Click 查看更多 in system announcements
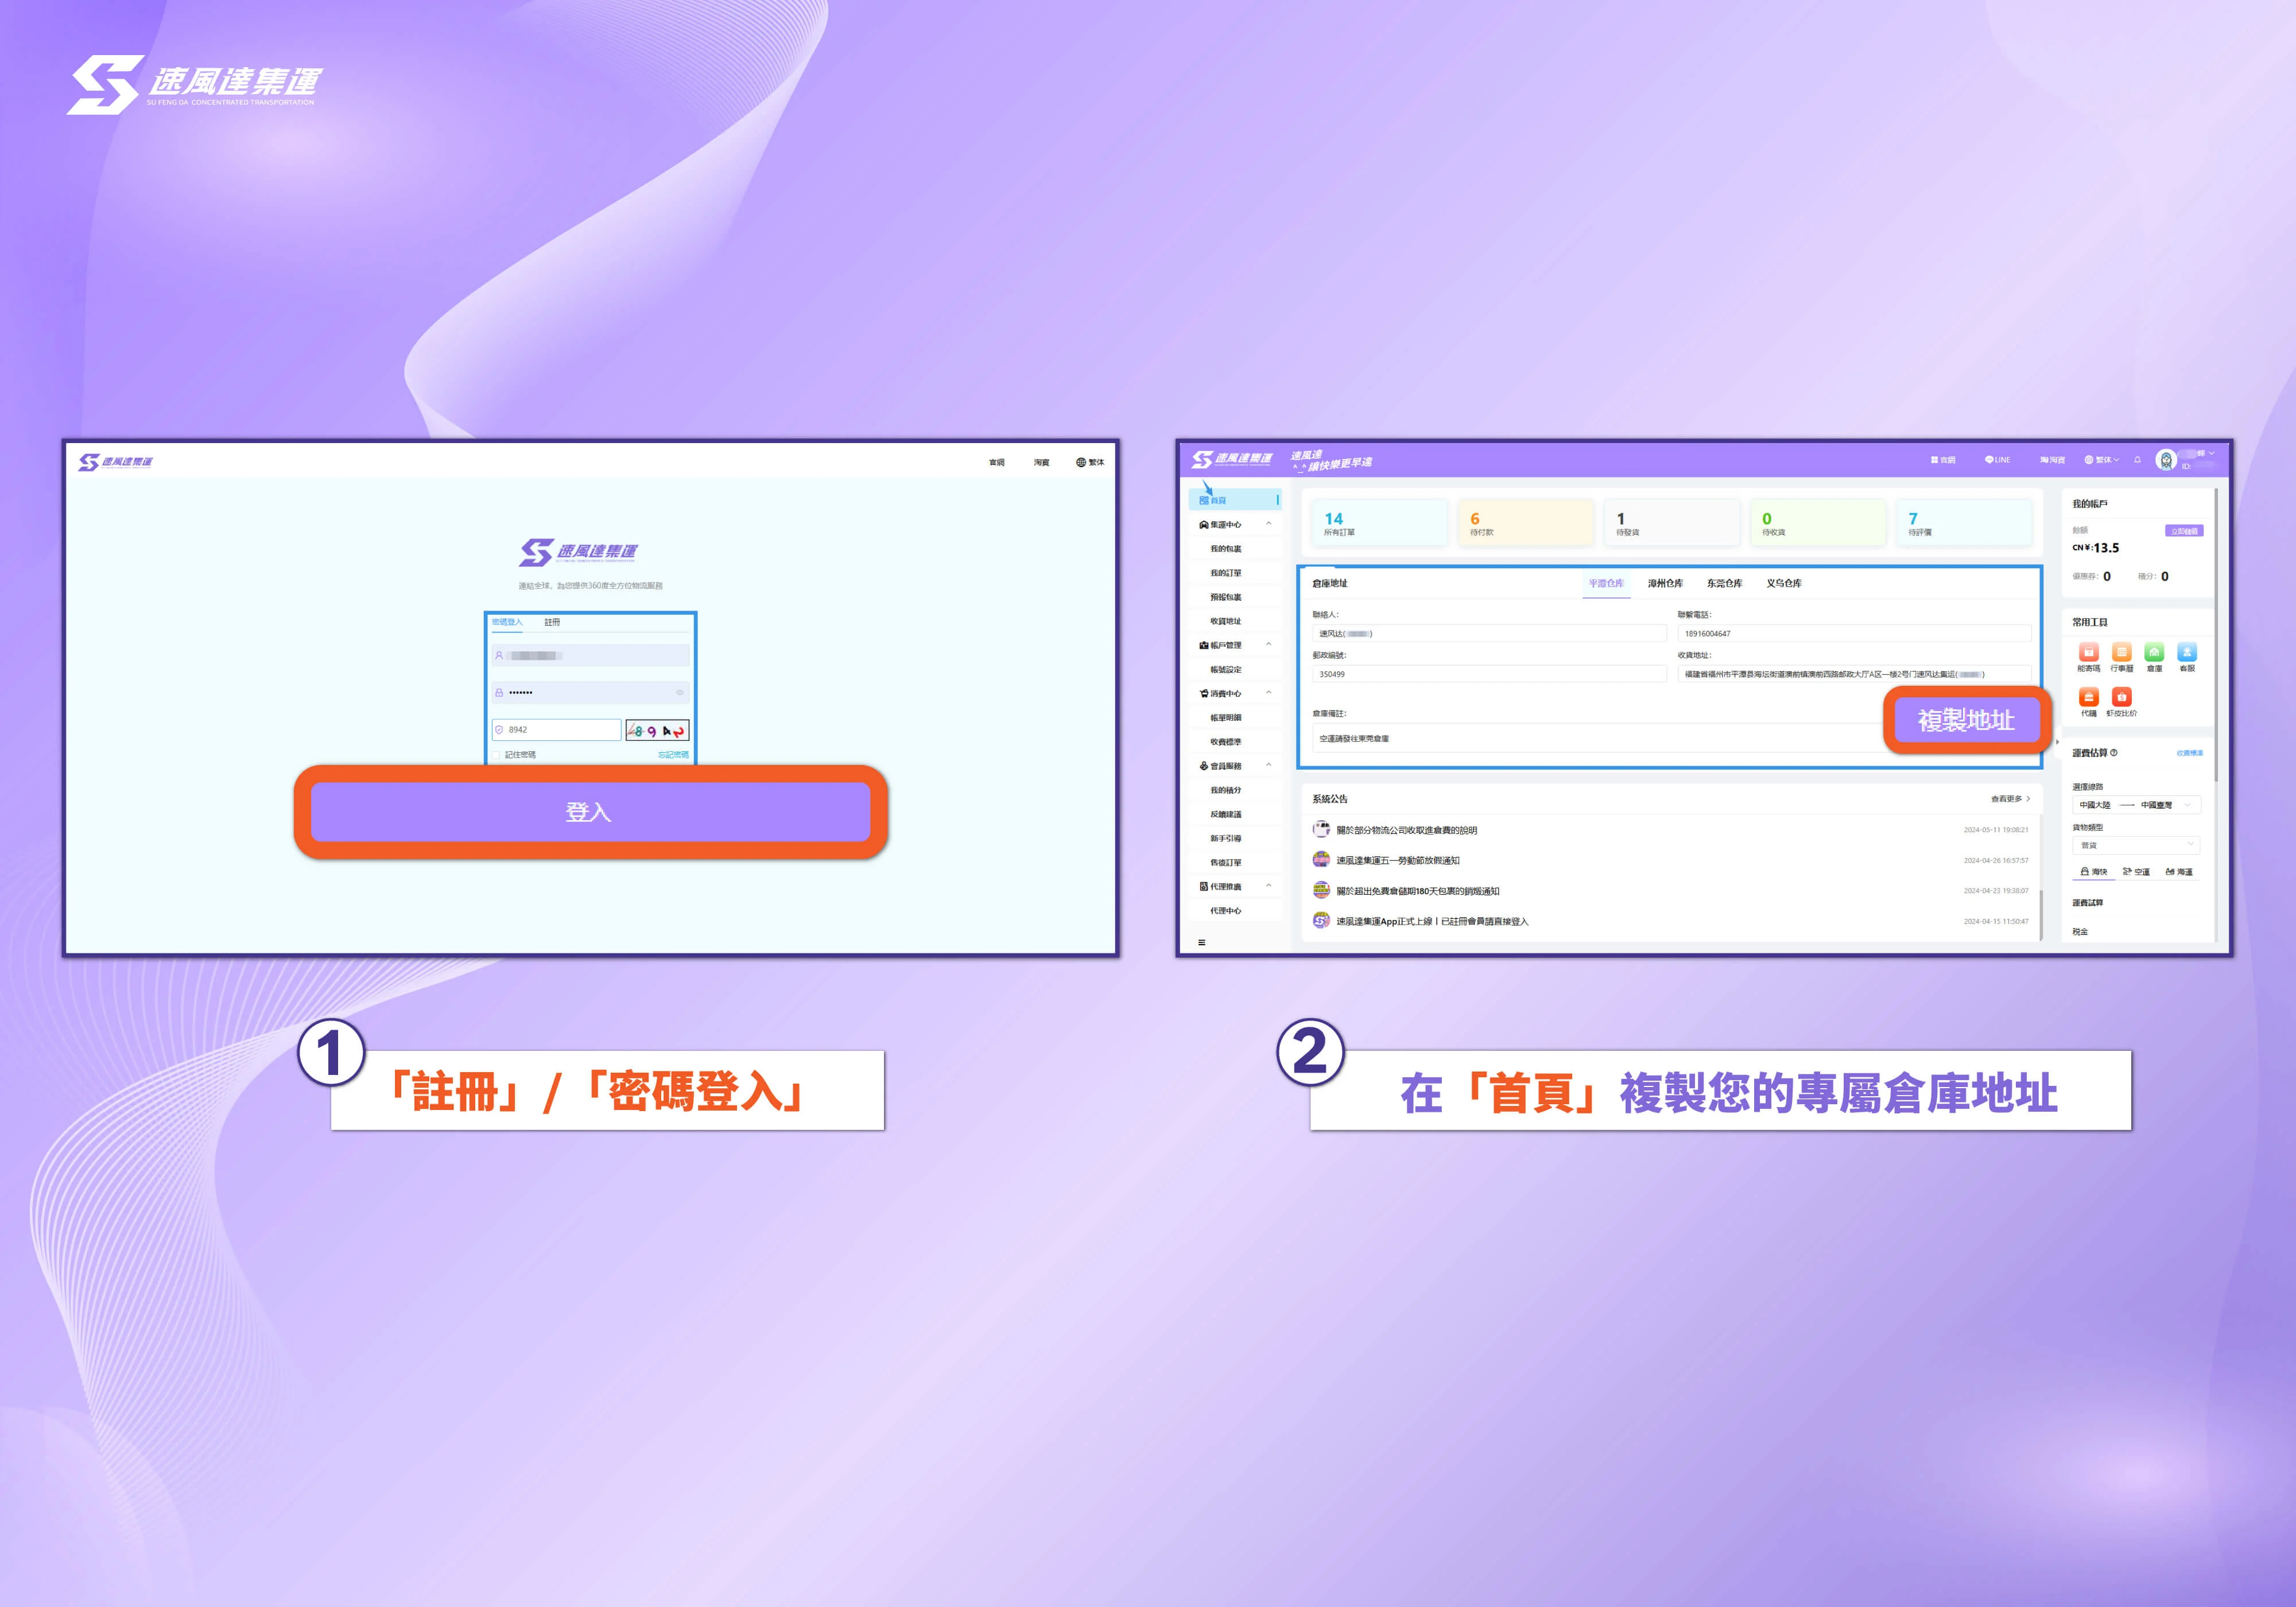This screenshot has height=1607, width=2296. coord(2010,799)
